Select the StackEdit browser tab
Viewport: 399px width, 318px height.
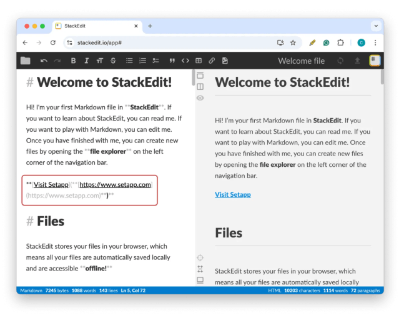coord(97,26)
